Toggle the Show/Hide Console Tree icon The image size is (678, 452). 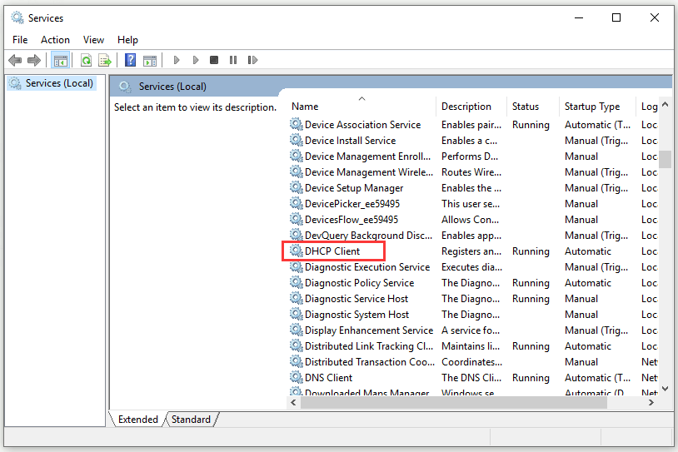tap(61, 60)
